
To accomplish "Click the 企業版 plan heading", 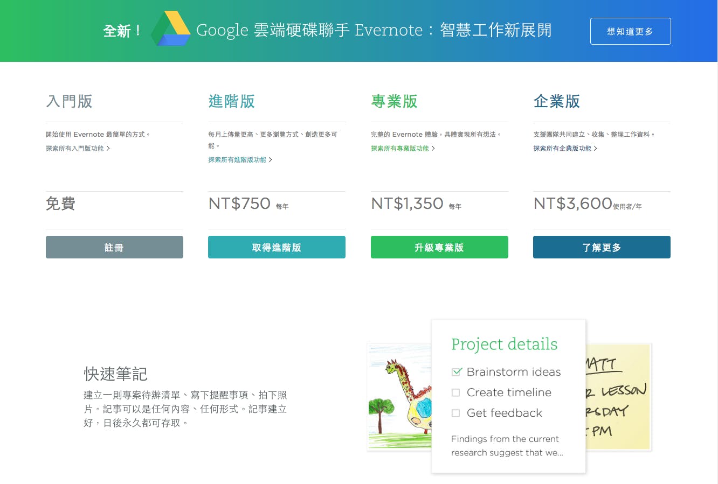I will pyautogui.click(x=556, y=101).
